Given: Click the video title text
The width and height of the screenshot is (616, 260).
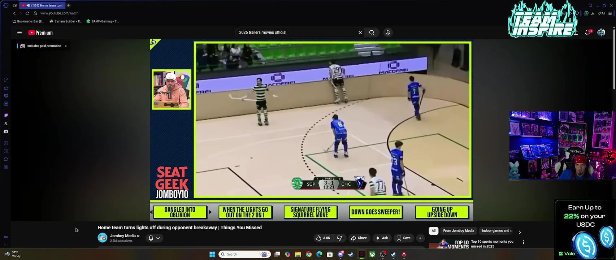Looking at the screenshot, I should point(179,227).
